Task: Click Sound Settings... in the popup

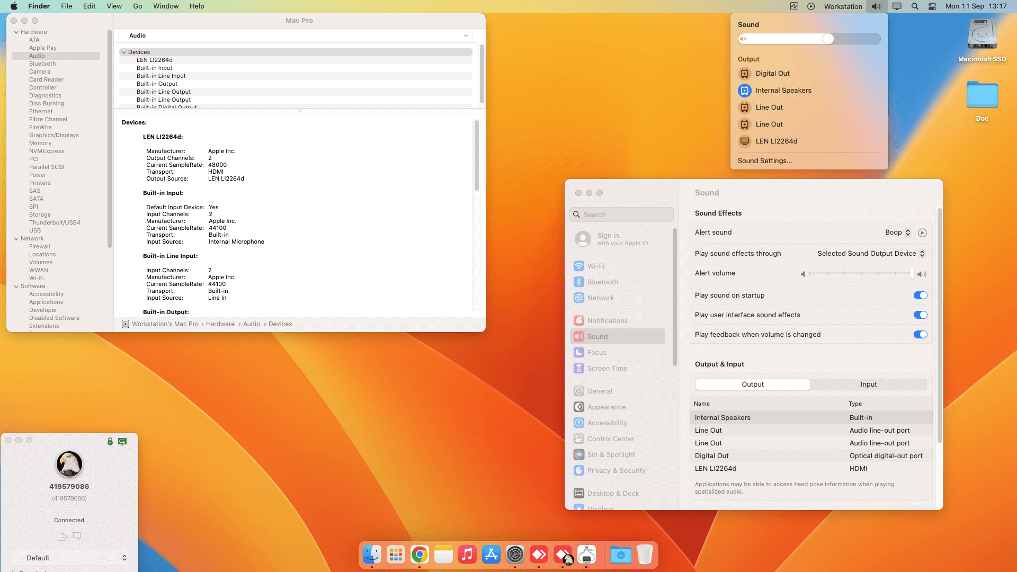Action: (765, 161)
